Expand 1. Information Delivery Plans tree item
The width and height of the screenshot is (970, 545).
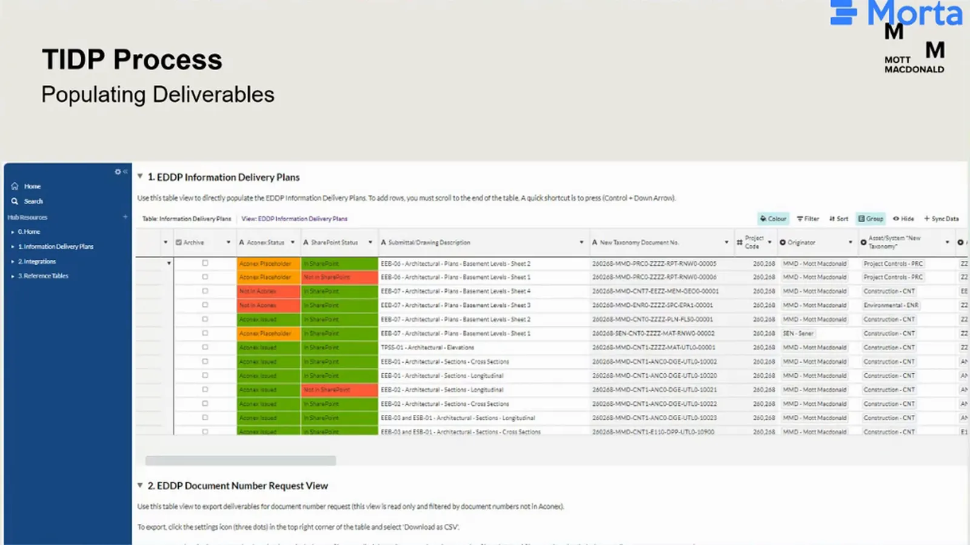(12, 246)
